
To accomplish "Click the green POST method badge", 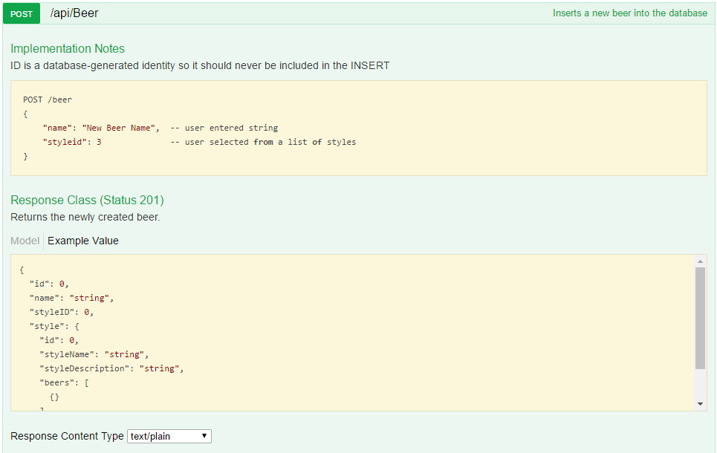I will coord(22,13).
